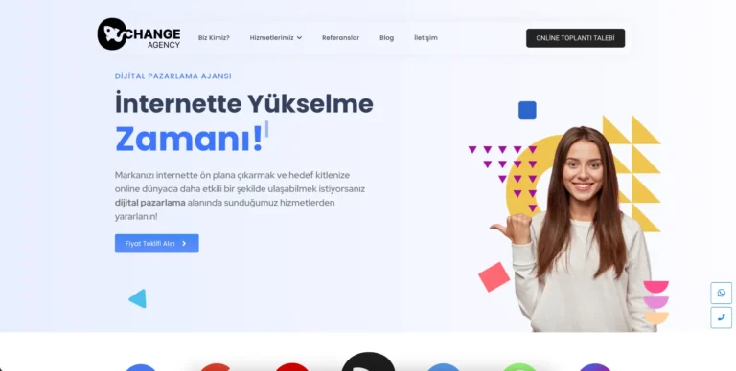Click the Fiyat Teklifi Alın button
This screenshot has height=371, width=736.
[x=157, y=244]
